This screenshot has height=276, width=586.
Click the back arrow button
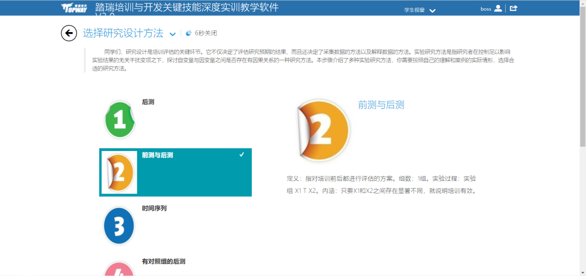[69, 33]
